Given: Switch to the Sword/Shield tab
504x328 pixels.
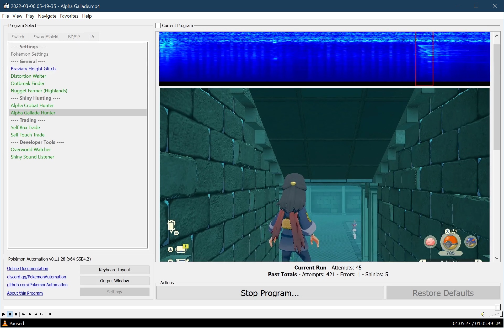Looking at the screenshot, I should pyautogui.click(x=46, y=37).
